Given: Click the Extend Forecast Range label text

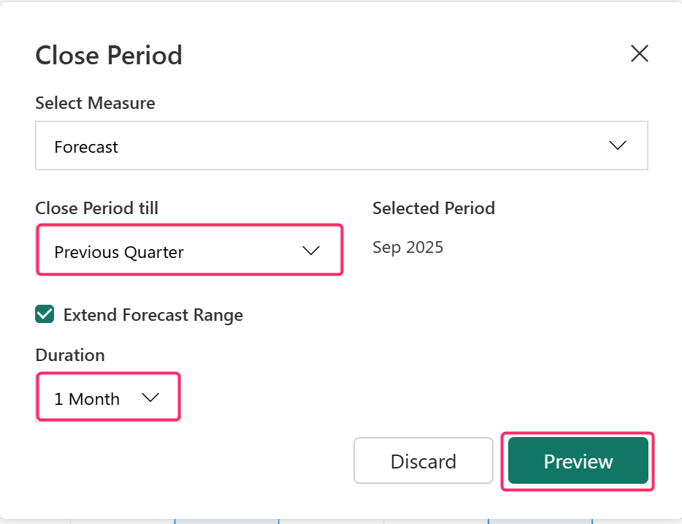Looking at the screenshot, I should click(153, 315).
